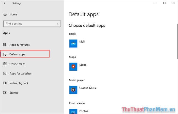Click the Find a setting search box
178x114 pixels.
click(x=32, y=24)
